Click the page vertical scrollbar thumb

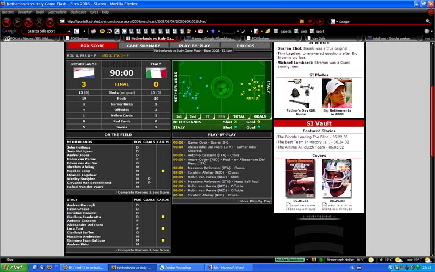(432, 121)
